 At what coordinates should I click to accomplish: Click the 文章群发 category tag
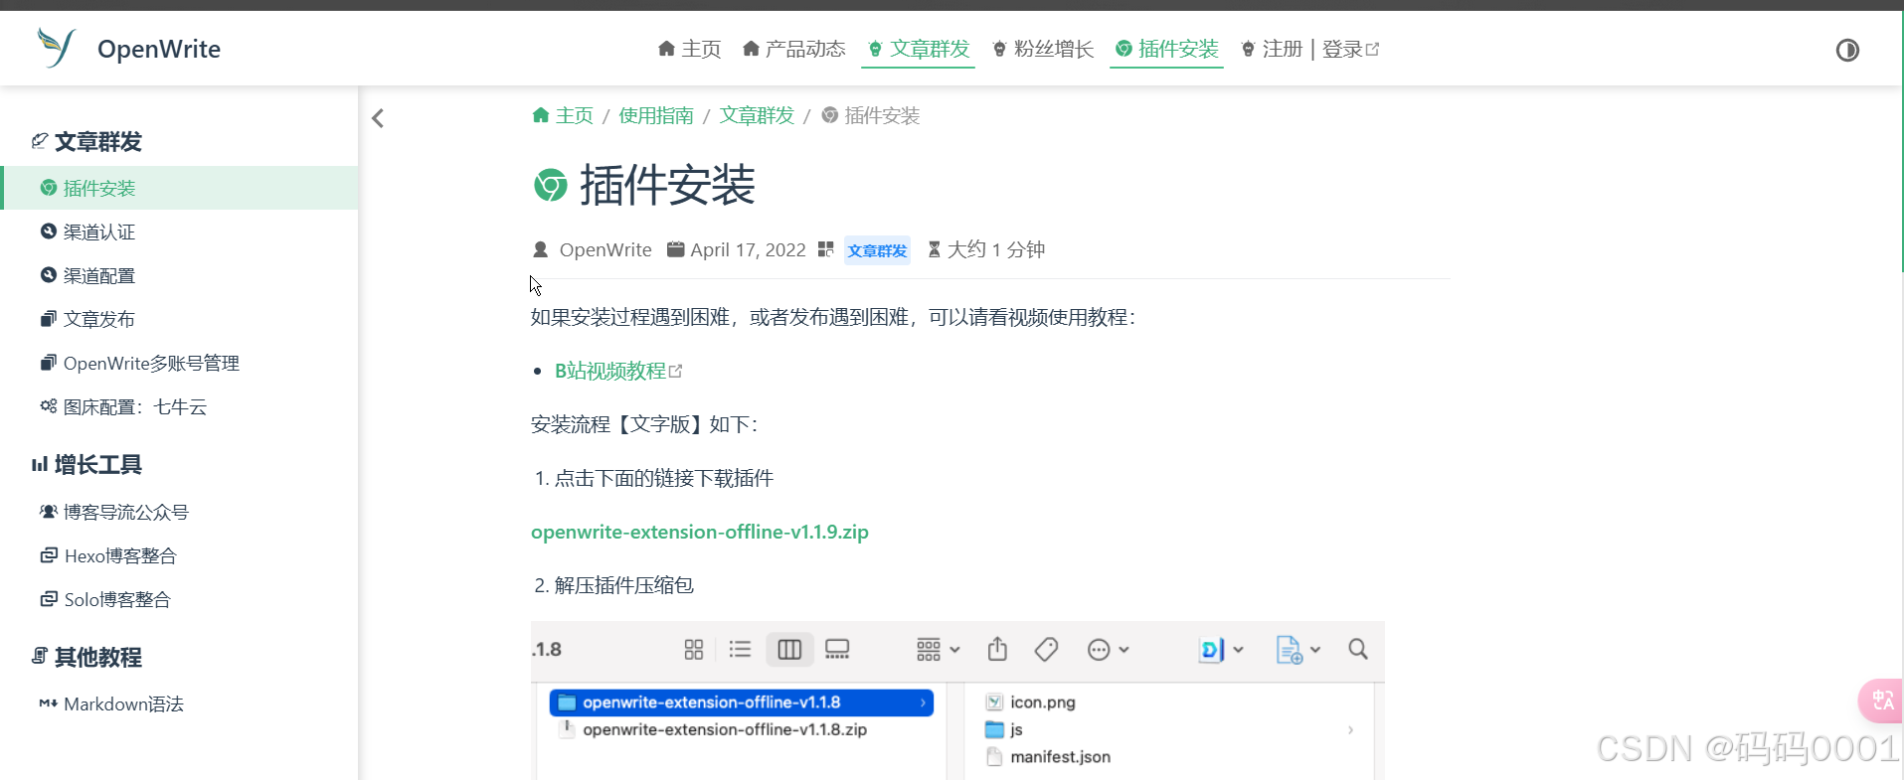877,250
